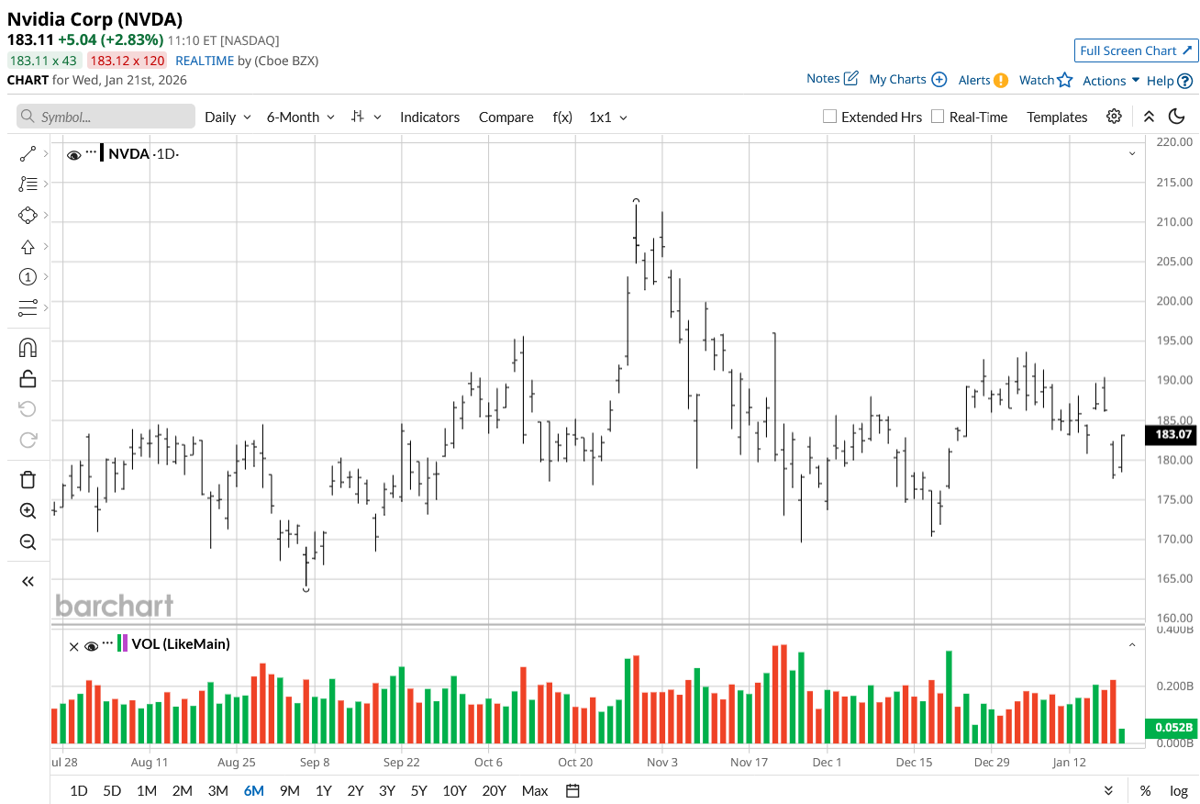Open the NVDA series three-dot menu
The height and width of the screenshot is (804, 1200).
click(92, 151)
